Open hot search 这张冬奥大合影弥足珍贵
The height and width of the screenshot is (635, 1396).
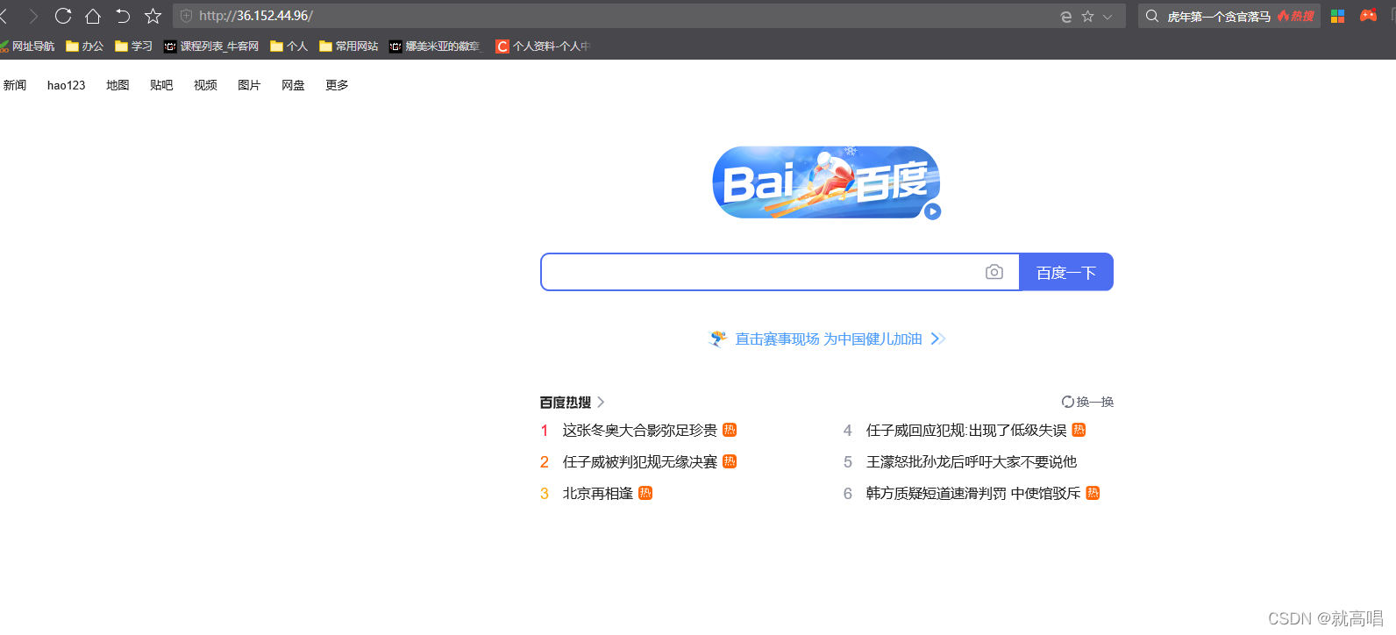tap(640, 430)
